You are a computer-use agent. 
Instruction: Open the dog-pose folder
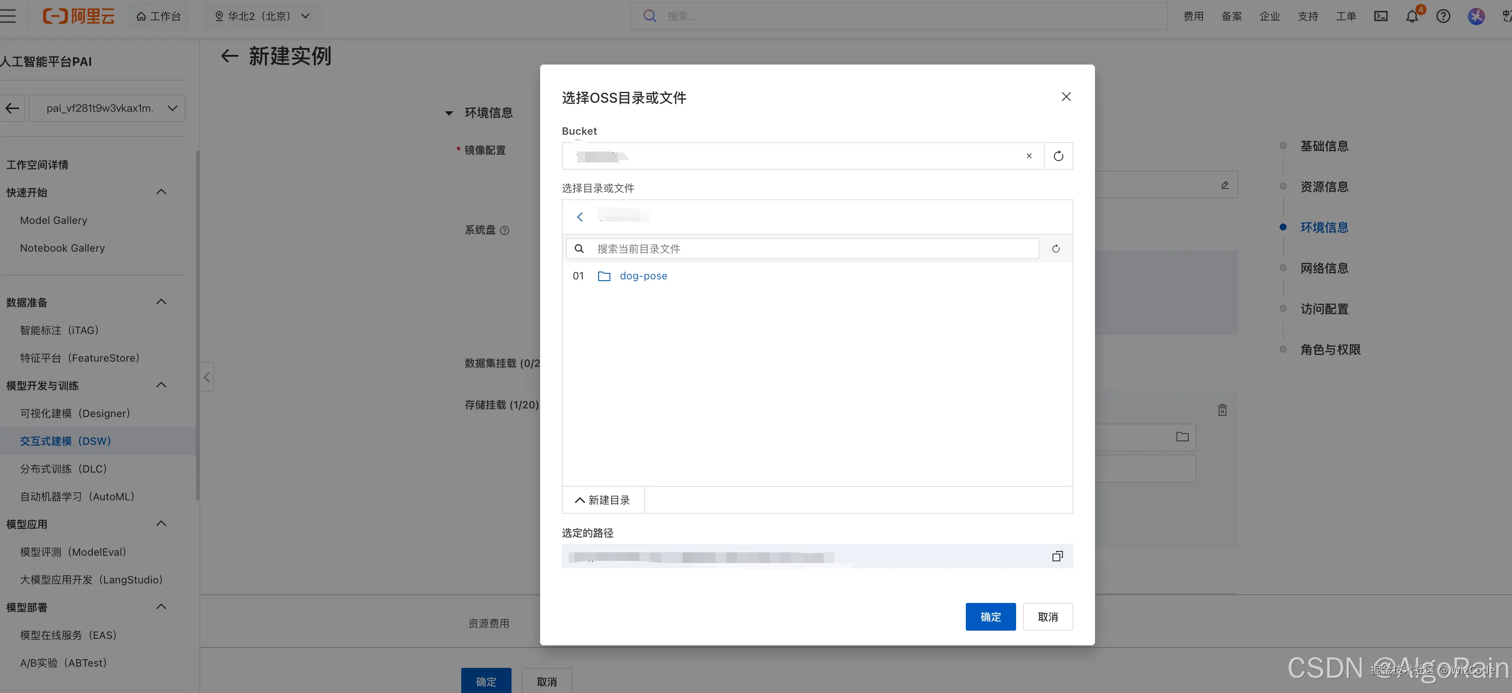[643, 276]
